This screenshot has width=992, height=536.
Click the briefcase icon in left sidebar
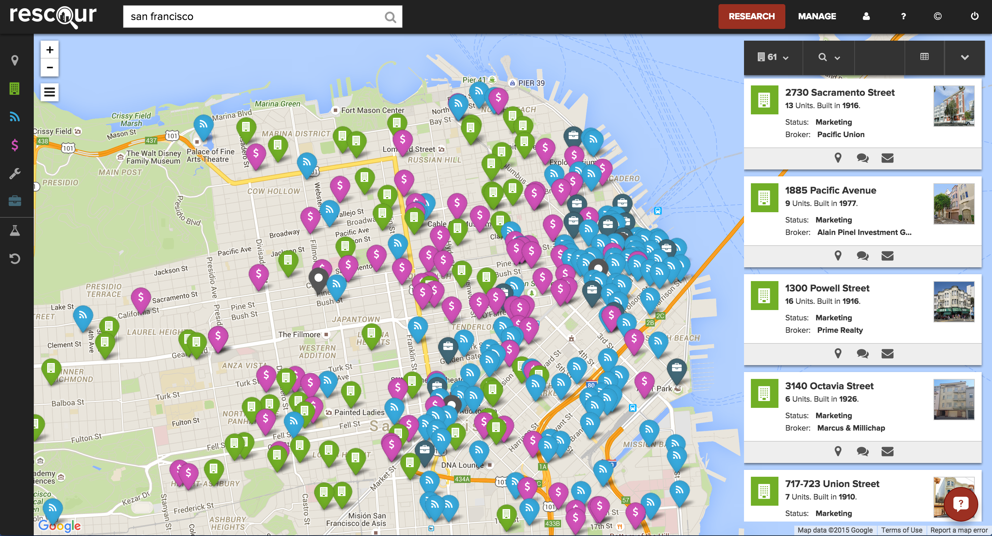[x=14, y=201]
